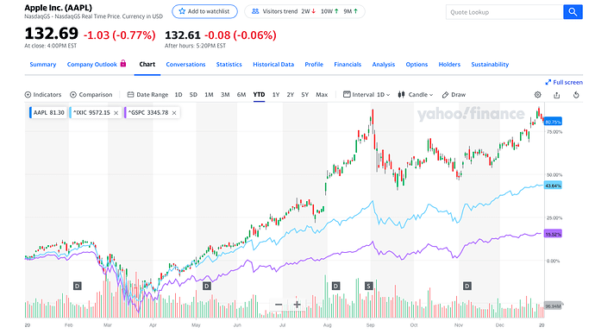Click the dividend marker near November
Image resolution: width=595 pixels, height=334 pixels.
pos(467,286)
